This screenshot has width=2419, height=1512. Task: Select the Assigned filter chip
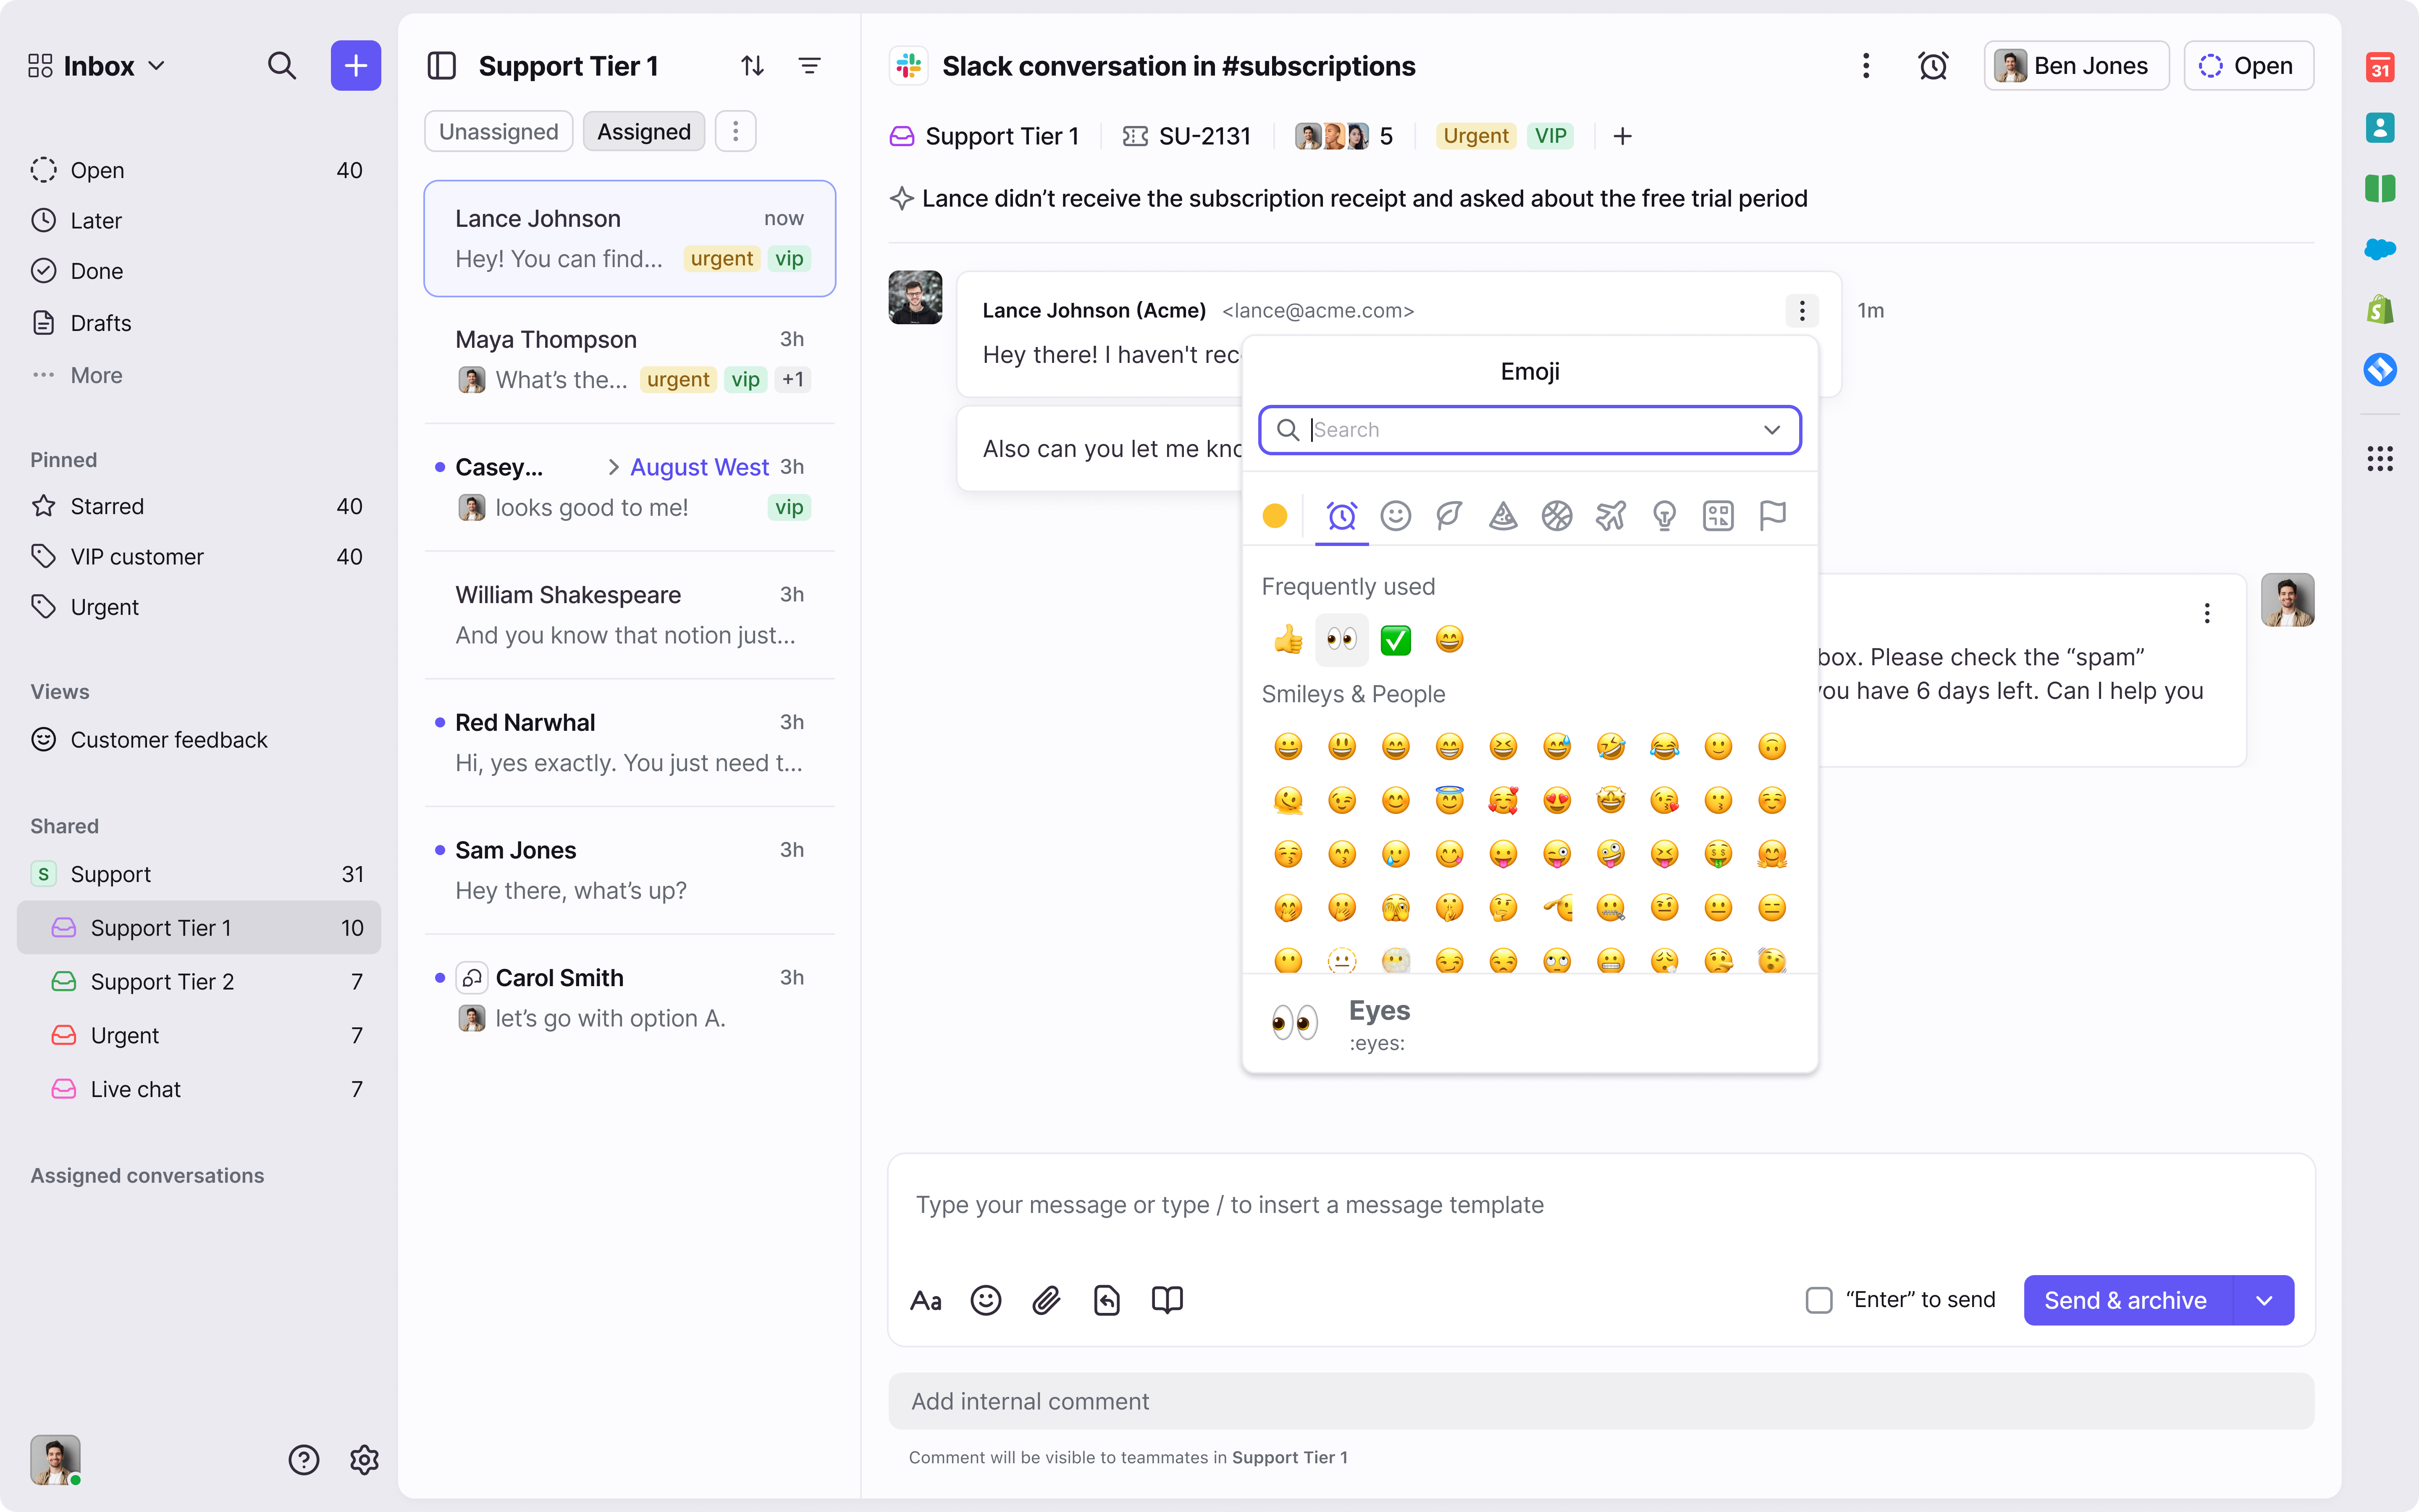(x=644, y=132)
